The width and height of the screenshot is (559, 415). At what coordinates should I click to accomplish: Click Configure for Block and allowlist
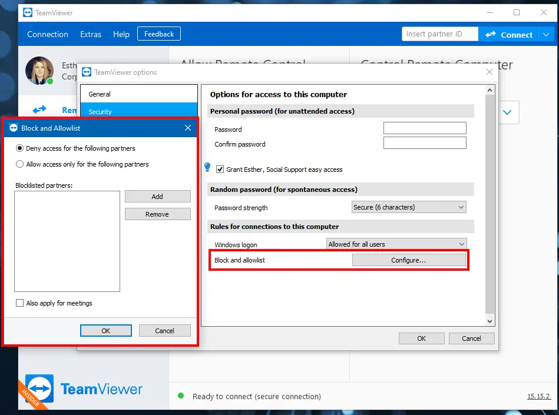(x=409, y=260)
